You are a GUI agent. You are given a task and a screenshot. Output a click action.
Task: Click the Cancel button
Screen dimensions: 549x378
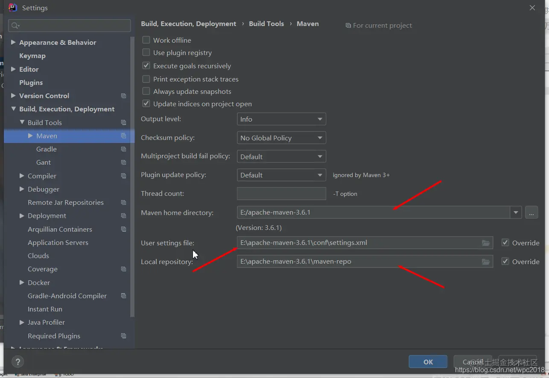pos(473,362)
